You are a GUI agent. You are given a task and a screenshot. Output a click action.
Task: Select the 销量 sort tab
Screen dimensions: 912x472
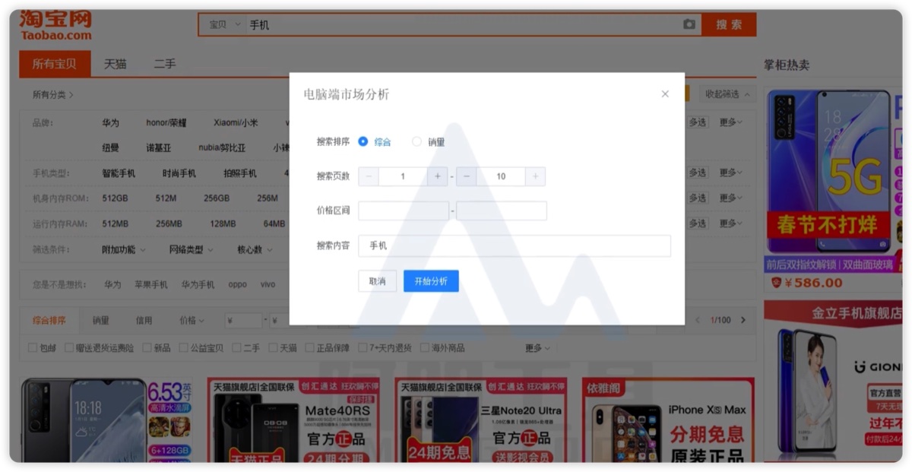(x=101, y=321)
